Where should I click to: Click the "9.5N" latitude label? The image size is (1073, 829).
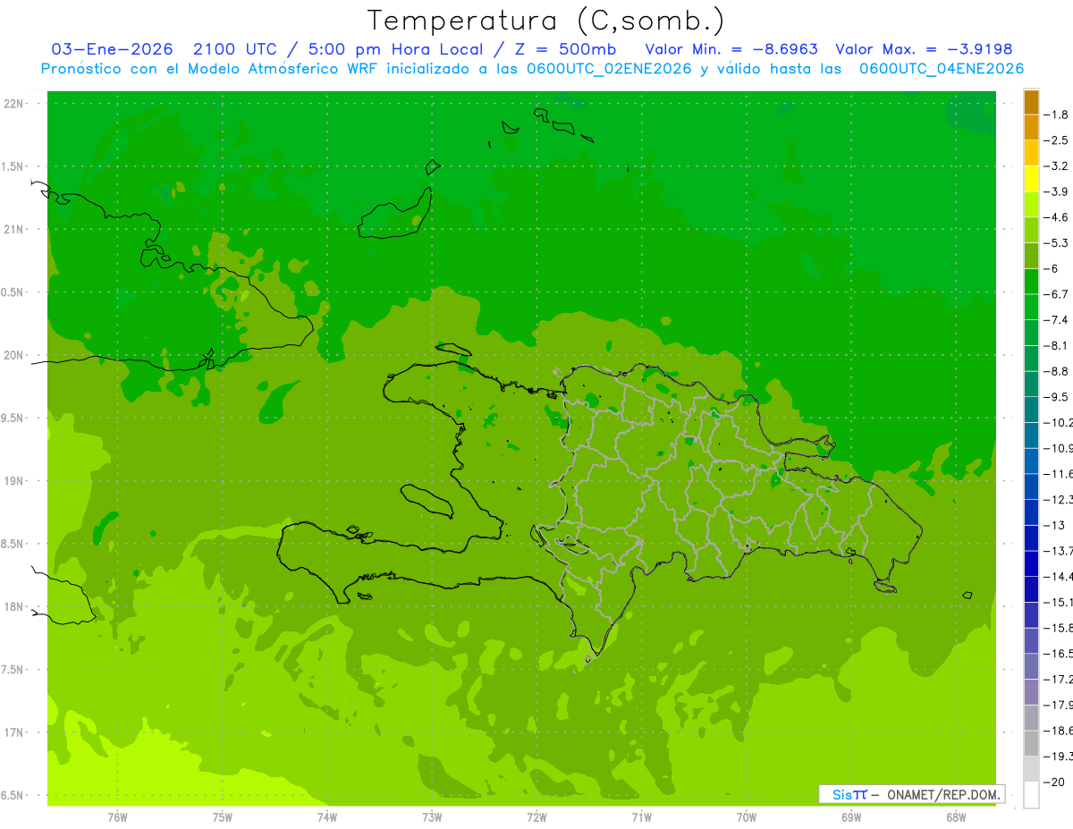pos(13,418)
